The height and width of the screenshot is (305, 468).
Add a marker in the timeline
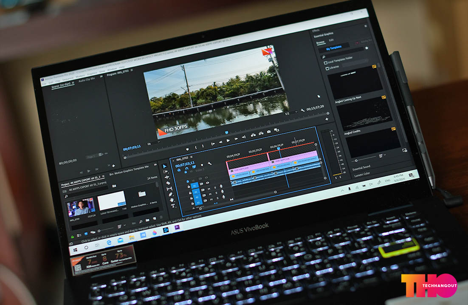pyautogui.click(x=202, y=165)
